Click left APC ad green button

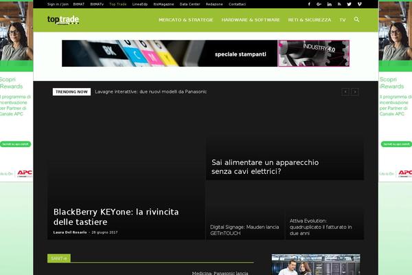coord(15,144)
